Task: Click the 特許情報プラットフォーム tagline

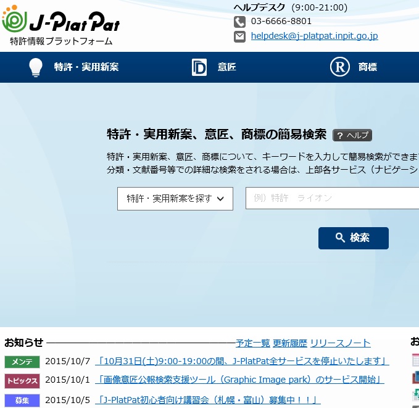Action: click(x=61, y=41)
